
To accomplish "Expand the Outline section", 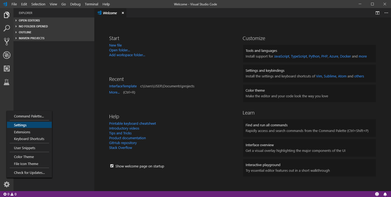I will 54,32.
